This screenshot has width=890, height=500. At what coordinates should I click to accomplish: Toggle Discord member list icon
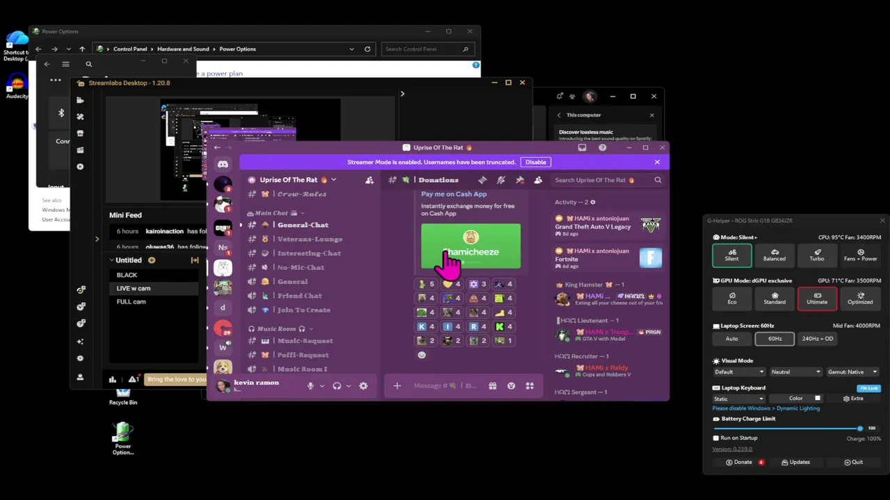tap(538, 180)
